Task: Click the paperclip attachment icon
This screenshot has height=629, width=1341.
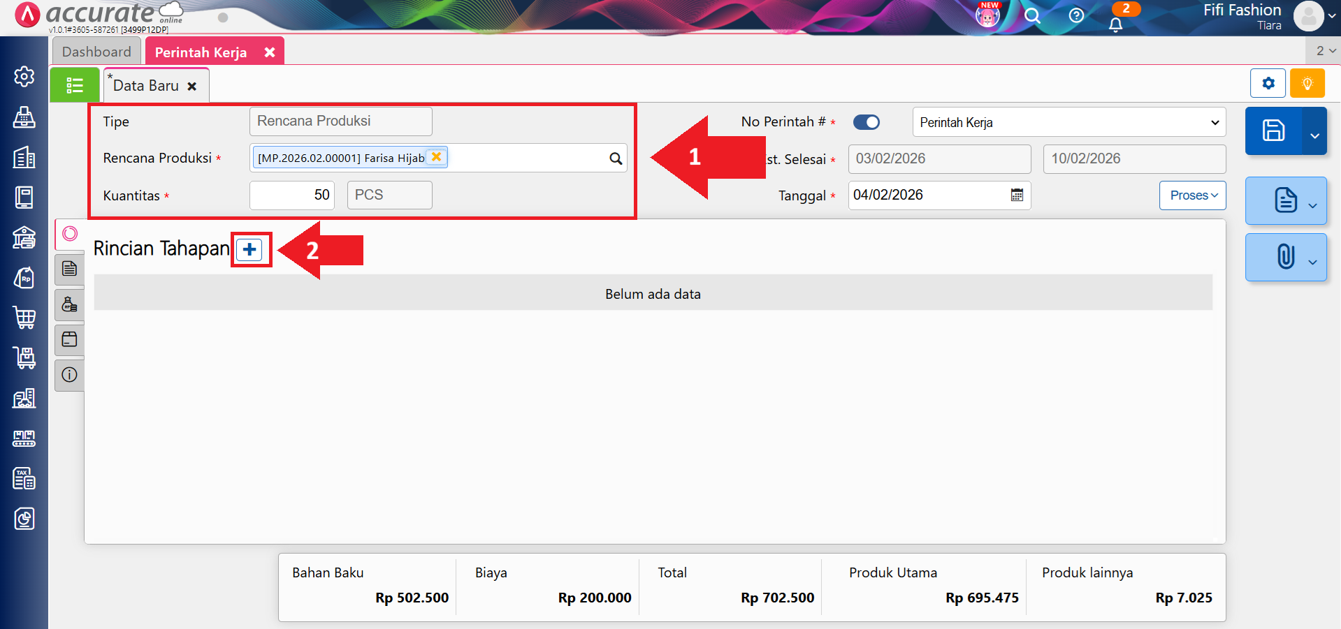Action: pos(1285,257)
